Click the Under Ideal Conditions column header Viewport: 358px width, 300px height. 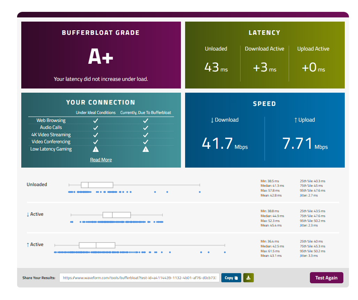96,113
